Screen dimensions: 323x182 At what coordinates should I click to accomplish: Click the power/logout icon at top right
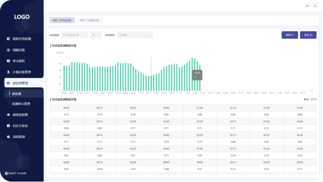pyautogui.click(x=315, y=6)
